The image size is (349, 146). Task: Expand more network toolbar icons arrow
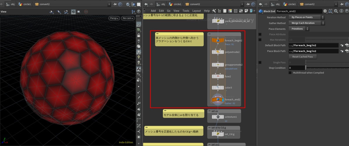(x=255, y=11)
